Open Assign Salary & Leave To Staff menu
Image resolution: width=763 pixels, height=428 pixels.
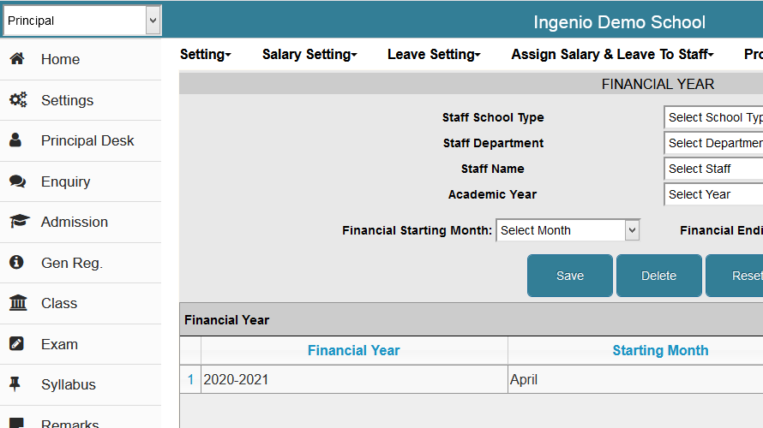(612, 54)
